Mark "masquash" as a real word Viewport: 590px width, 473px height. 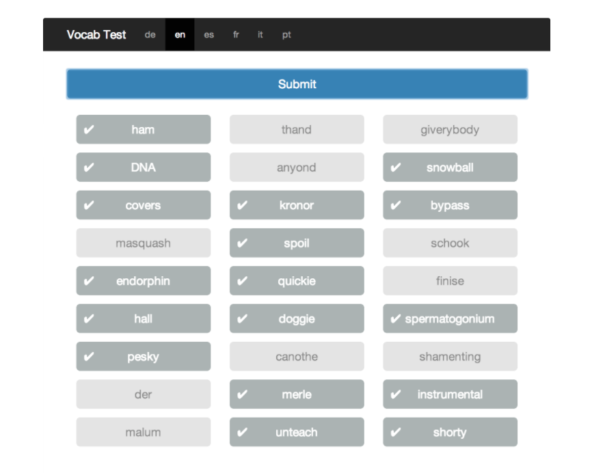[143, 243]
